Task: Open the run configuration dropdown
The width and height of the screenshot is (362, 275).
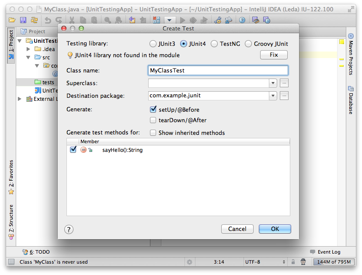Action: [170, 20]
